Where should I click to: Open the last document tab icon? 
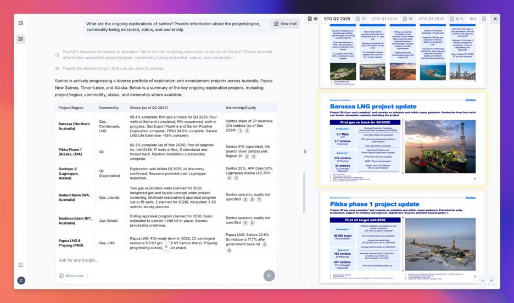[484, 19]
